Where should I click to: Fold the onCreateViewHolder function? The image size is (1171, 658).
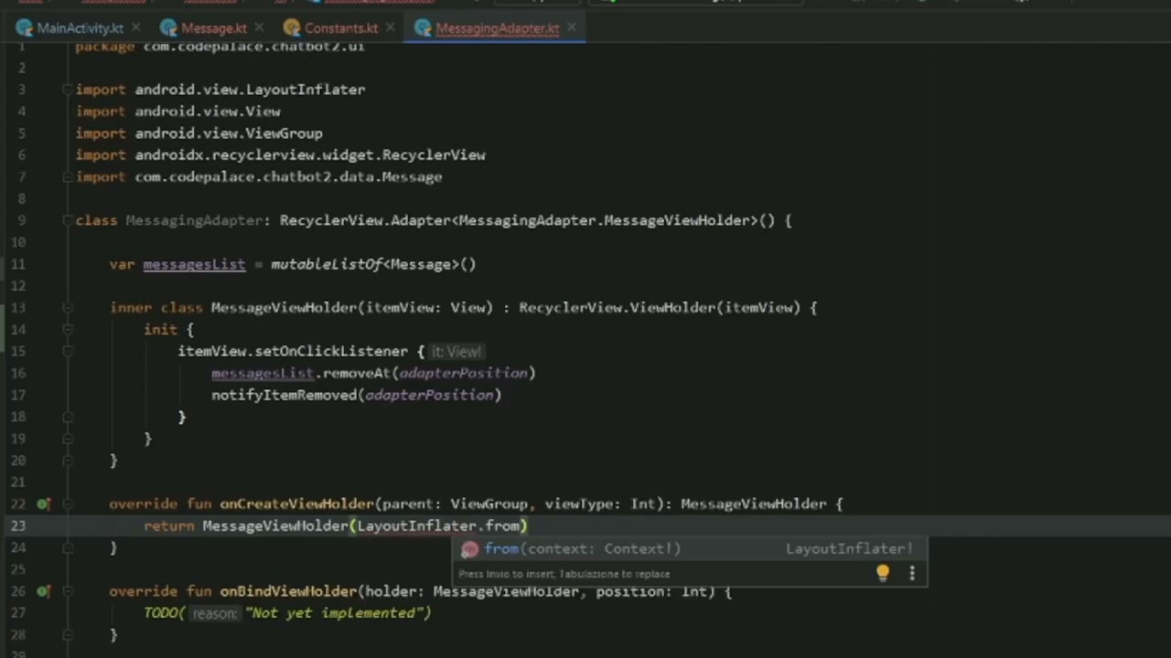(x=68, y=504)
